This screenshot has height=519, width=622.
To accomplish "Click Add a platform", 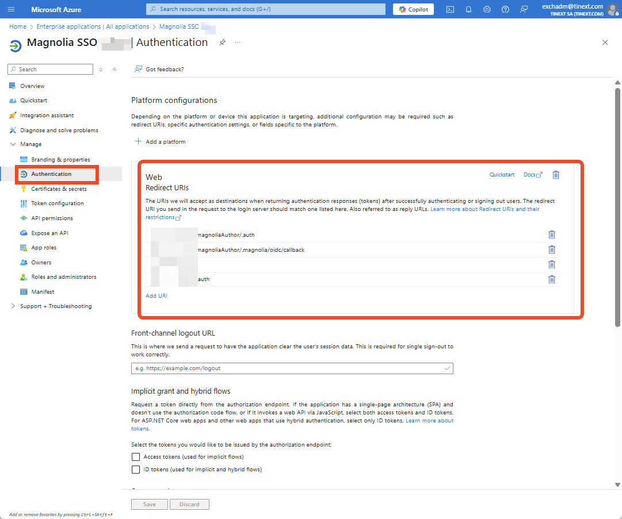I will point(161,142).
